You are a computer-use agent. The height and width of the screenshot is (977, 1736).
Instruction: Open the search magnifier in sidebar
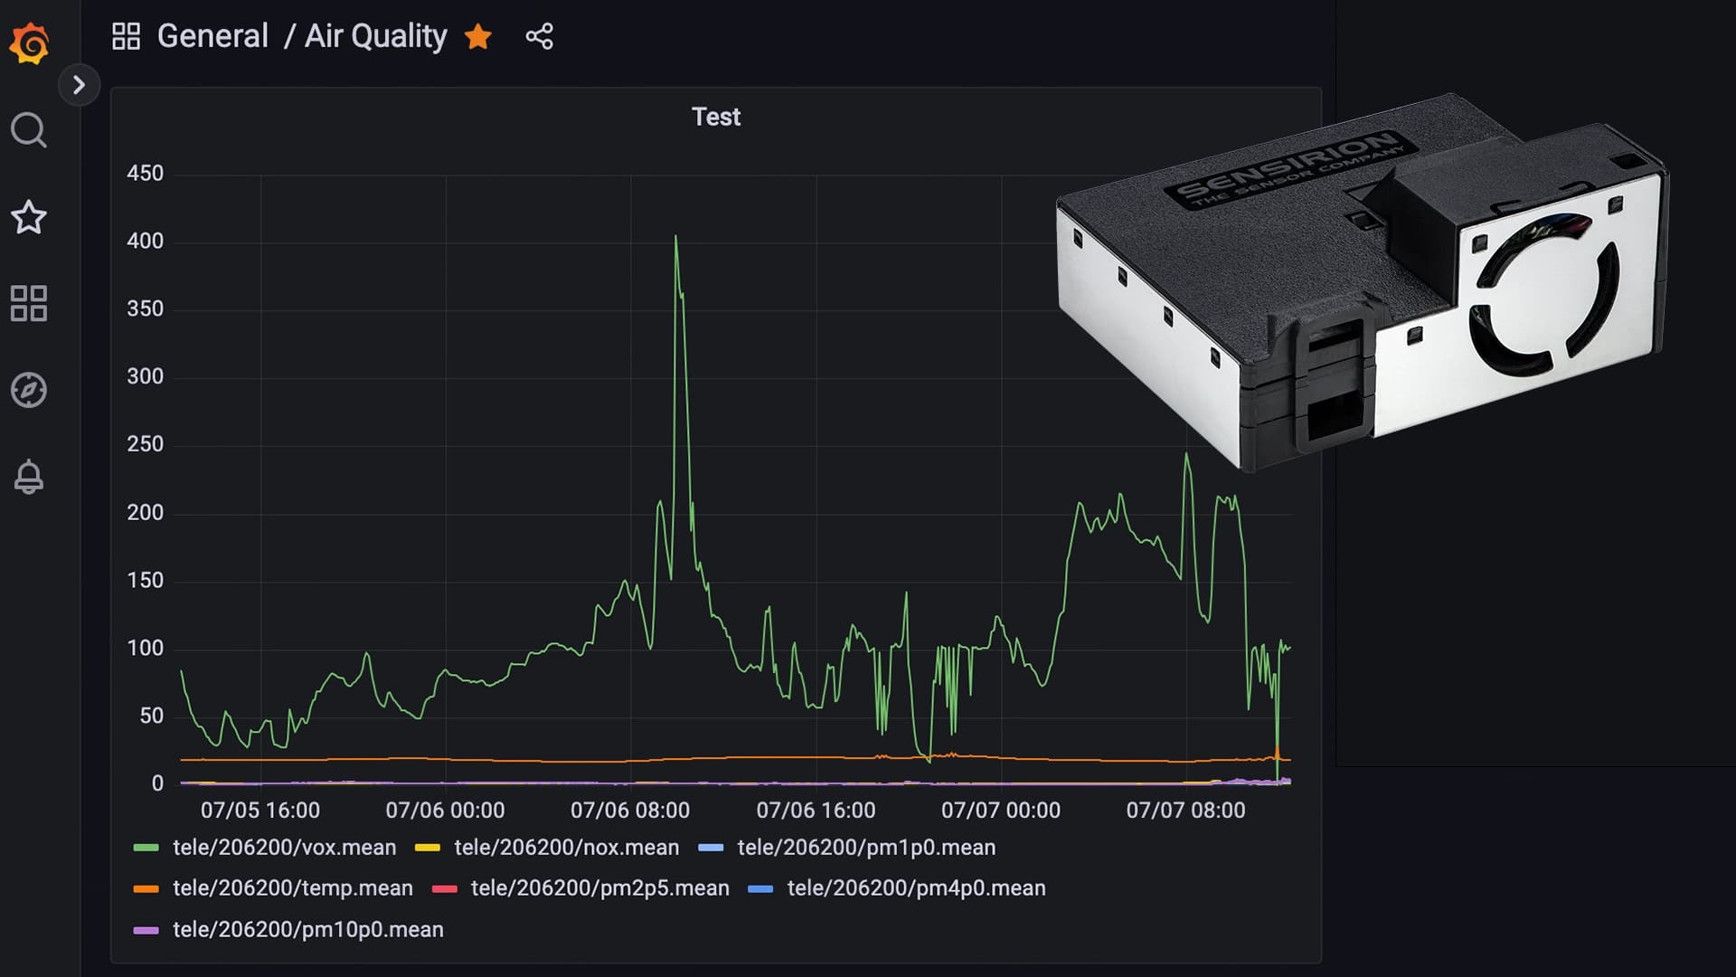29,130
